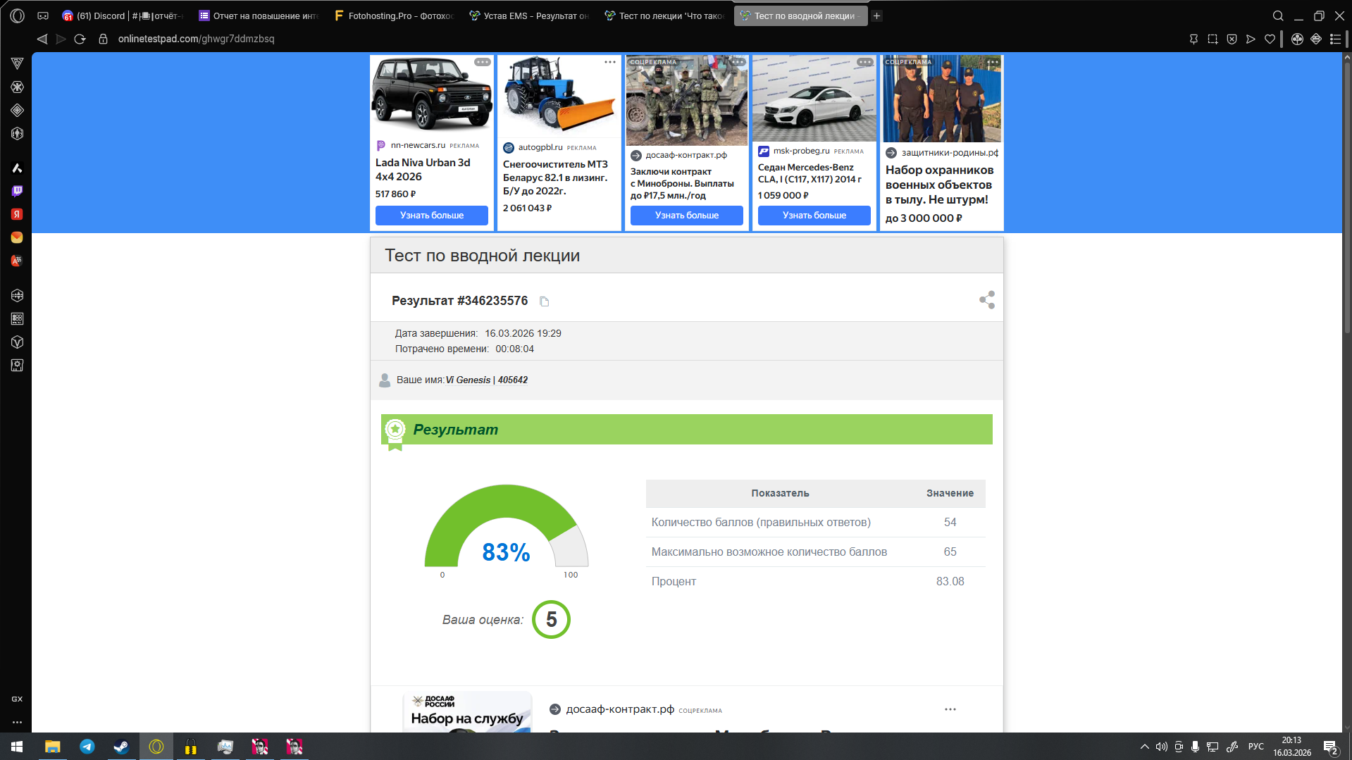The width and height of the screenshot is (1352, 760).
Task: Open a new browser tab
Action: [x=876, y=15]
